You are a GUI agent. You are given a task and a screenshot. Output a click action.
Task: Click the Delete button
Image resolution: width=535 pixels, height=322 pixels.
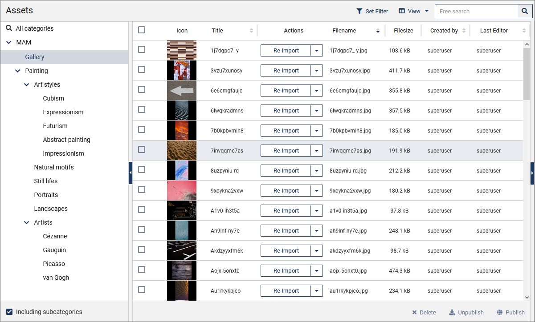click(424, 312)
